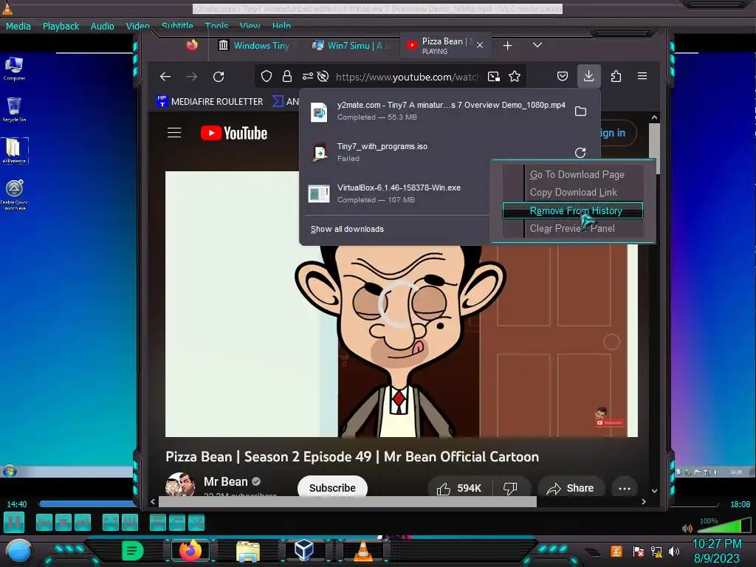Image resolution: width=756 pixels, height=567 pixels.
Task: Open more actions three-dot button
Action: click(625, 487)
